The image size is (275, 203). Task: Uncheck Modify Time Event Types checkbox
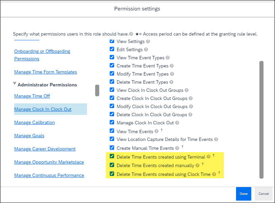[x=112, y=73]
